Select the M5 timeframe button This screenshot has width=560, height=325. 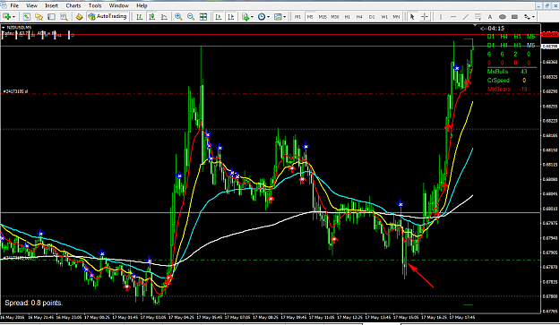tap(310, 17)
